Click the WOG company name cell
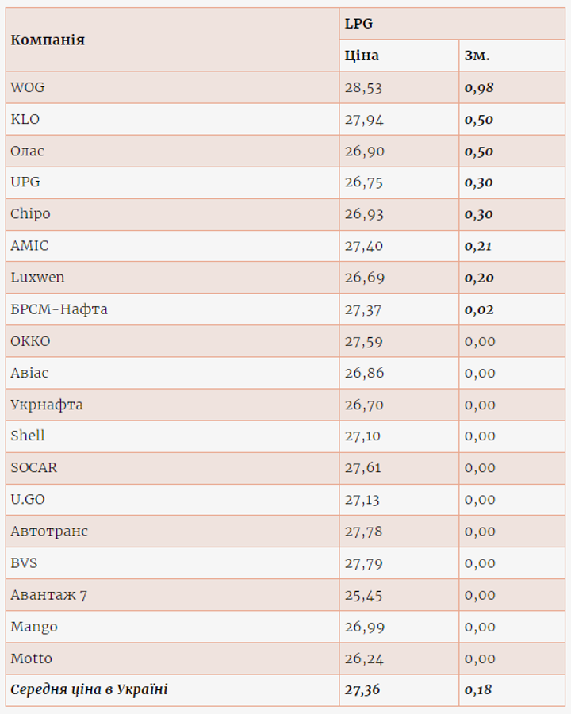 click(28, 87)
